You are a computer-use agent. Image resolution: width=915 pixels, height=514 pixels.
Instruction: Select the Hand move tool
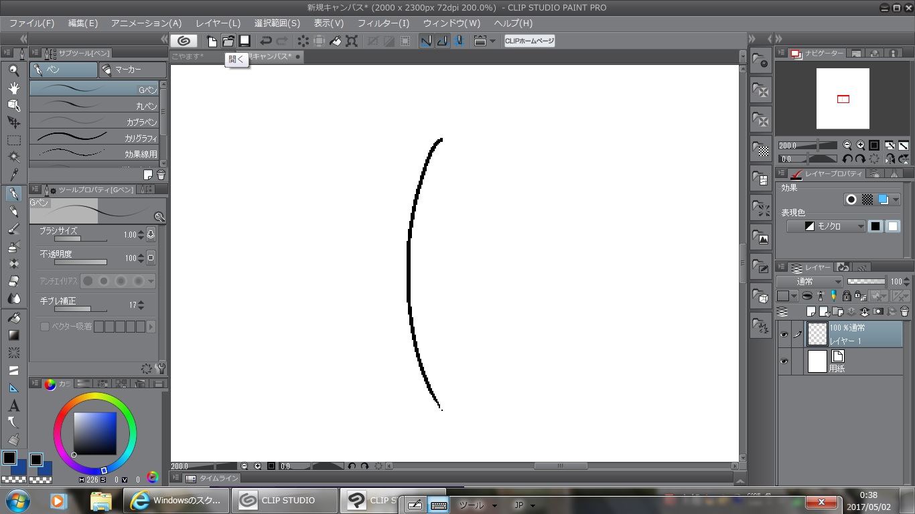click(13, 88)
